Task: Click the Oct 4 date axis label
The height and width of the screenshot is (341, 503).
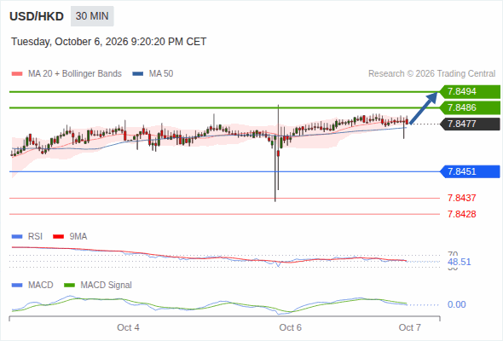Action: click(x=128, y=327)
